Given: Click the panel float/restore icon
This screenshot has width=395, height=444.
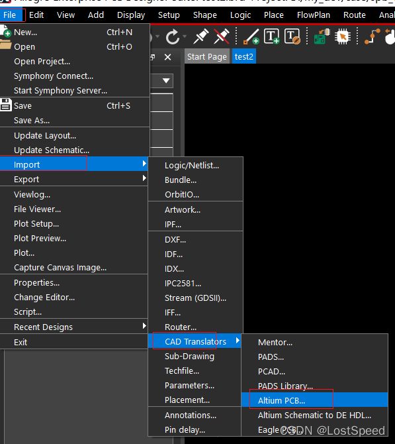Looking at the screenshot, I should (153, 57).
